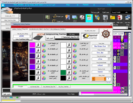The image size is (133, 103).
Task: Click the credit card toolbar icon
Action: coord(75,17)
